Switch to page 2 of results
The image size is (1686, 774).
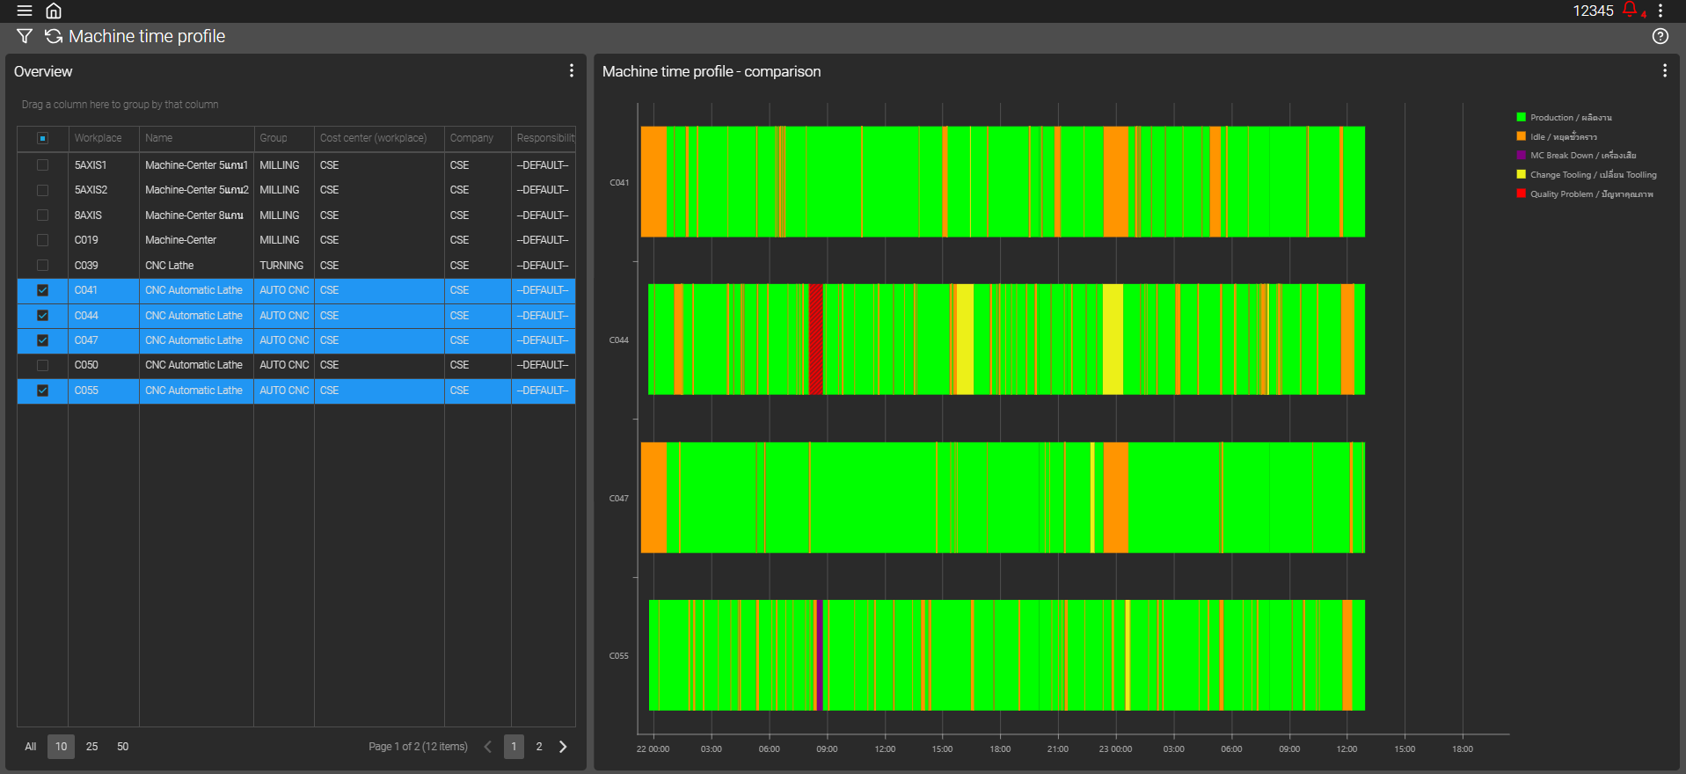(x=539, y=747)
